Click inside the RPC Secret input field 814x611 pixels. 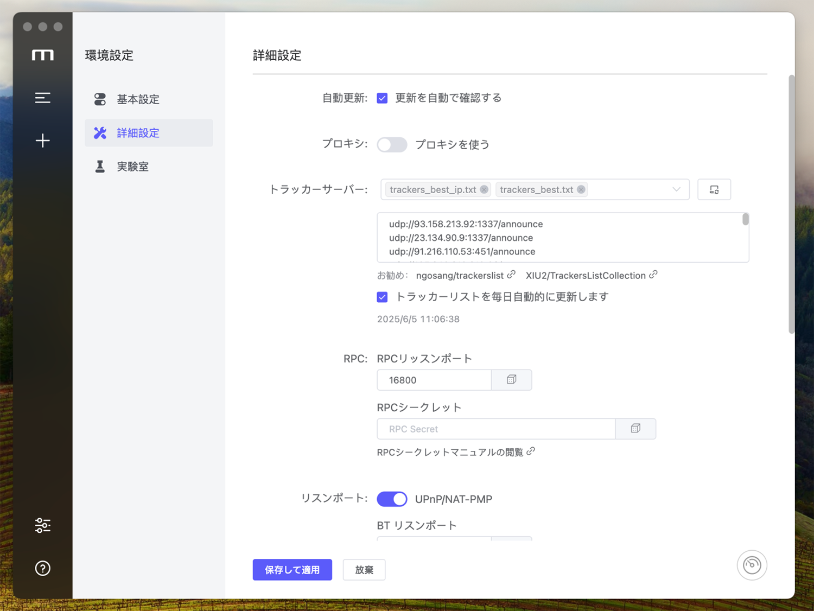[x=496, y=429]
